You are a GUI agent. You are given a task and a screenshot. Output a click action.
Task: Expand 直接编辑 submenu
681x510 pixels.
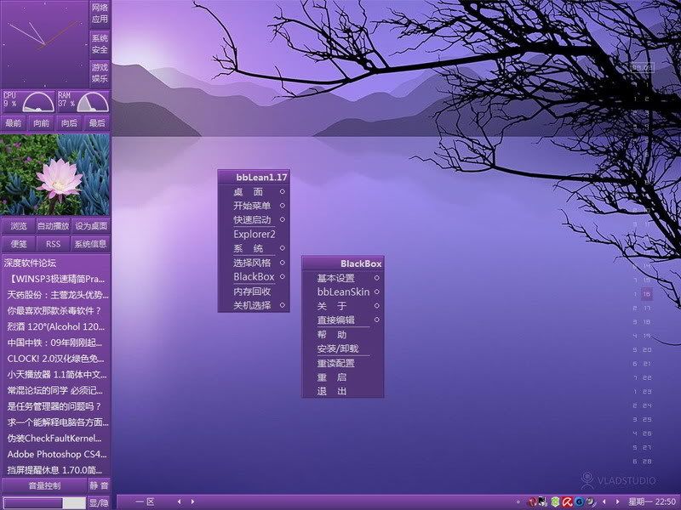pyautogui.click(x=343, y=320)
